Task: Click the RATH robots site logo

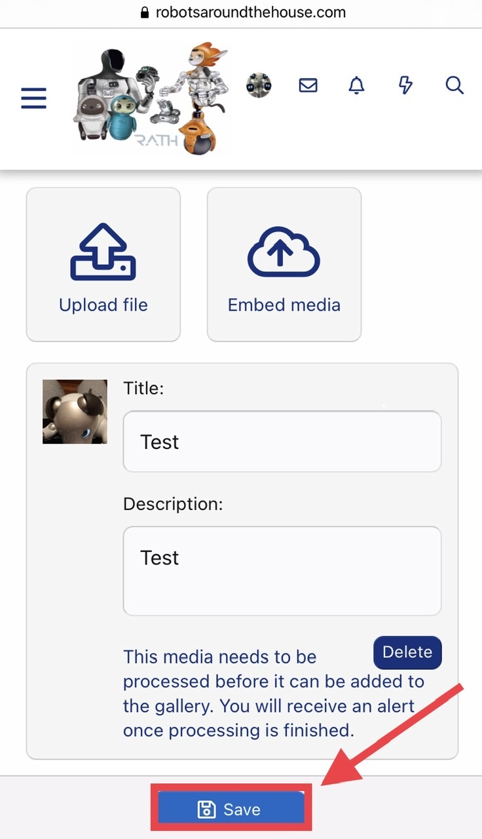Action: pos(151,98)
